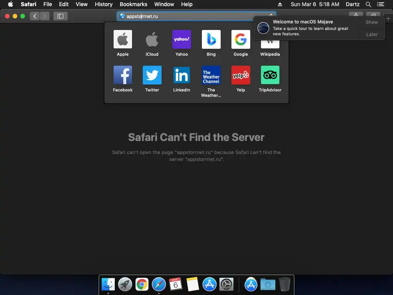
Task: Dismiss Mojave tour with Later button
Action: (x=372, y=34)
